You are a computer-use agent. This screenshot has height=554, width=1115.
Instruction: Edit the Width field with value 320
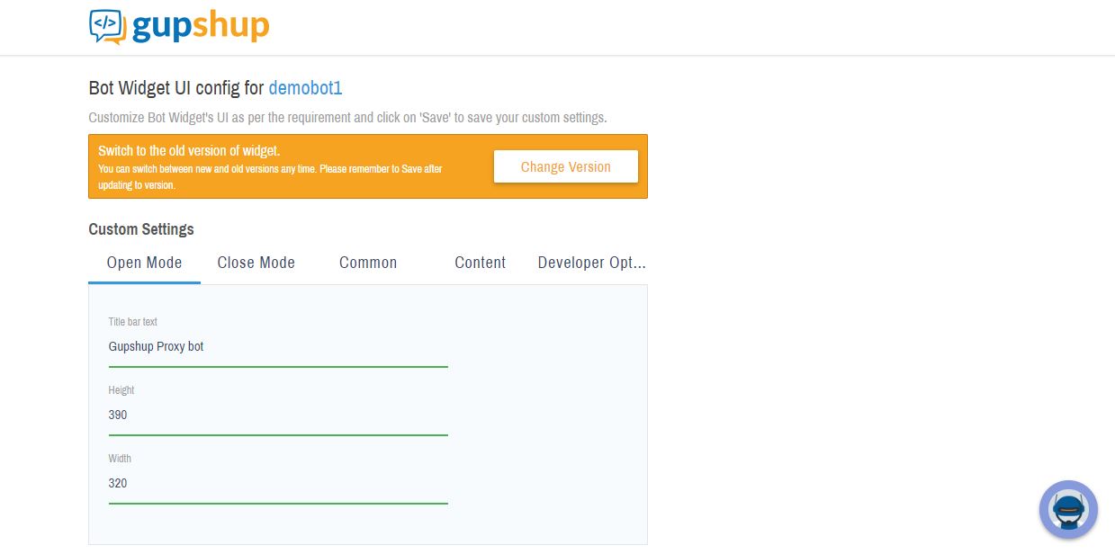point(278,483)
